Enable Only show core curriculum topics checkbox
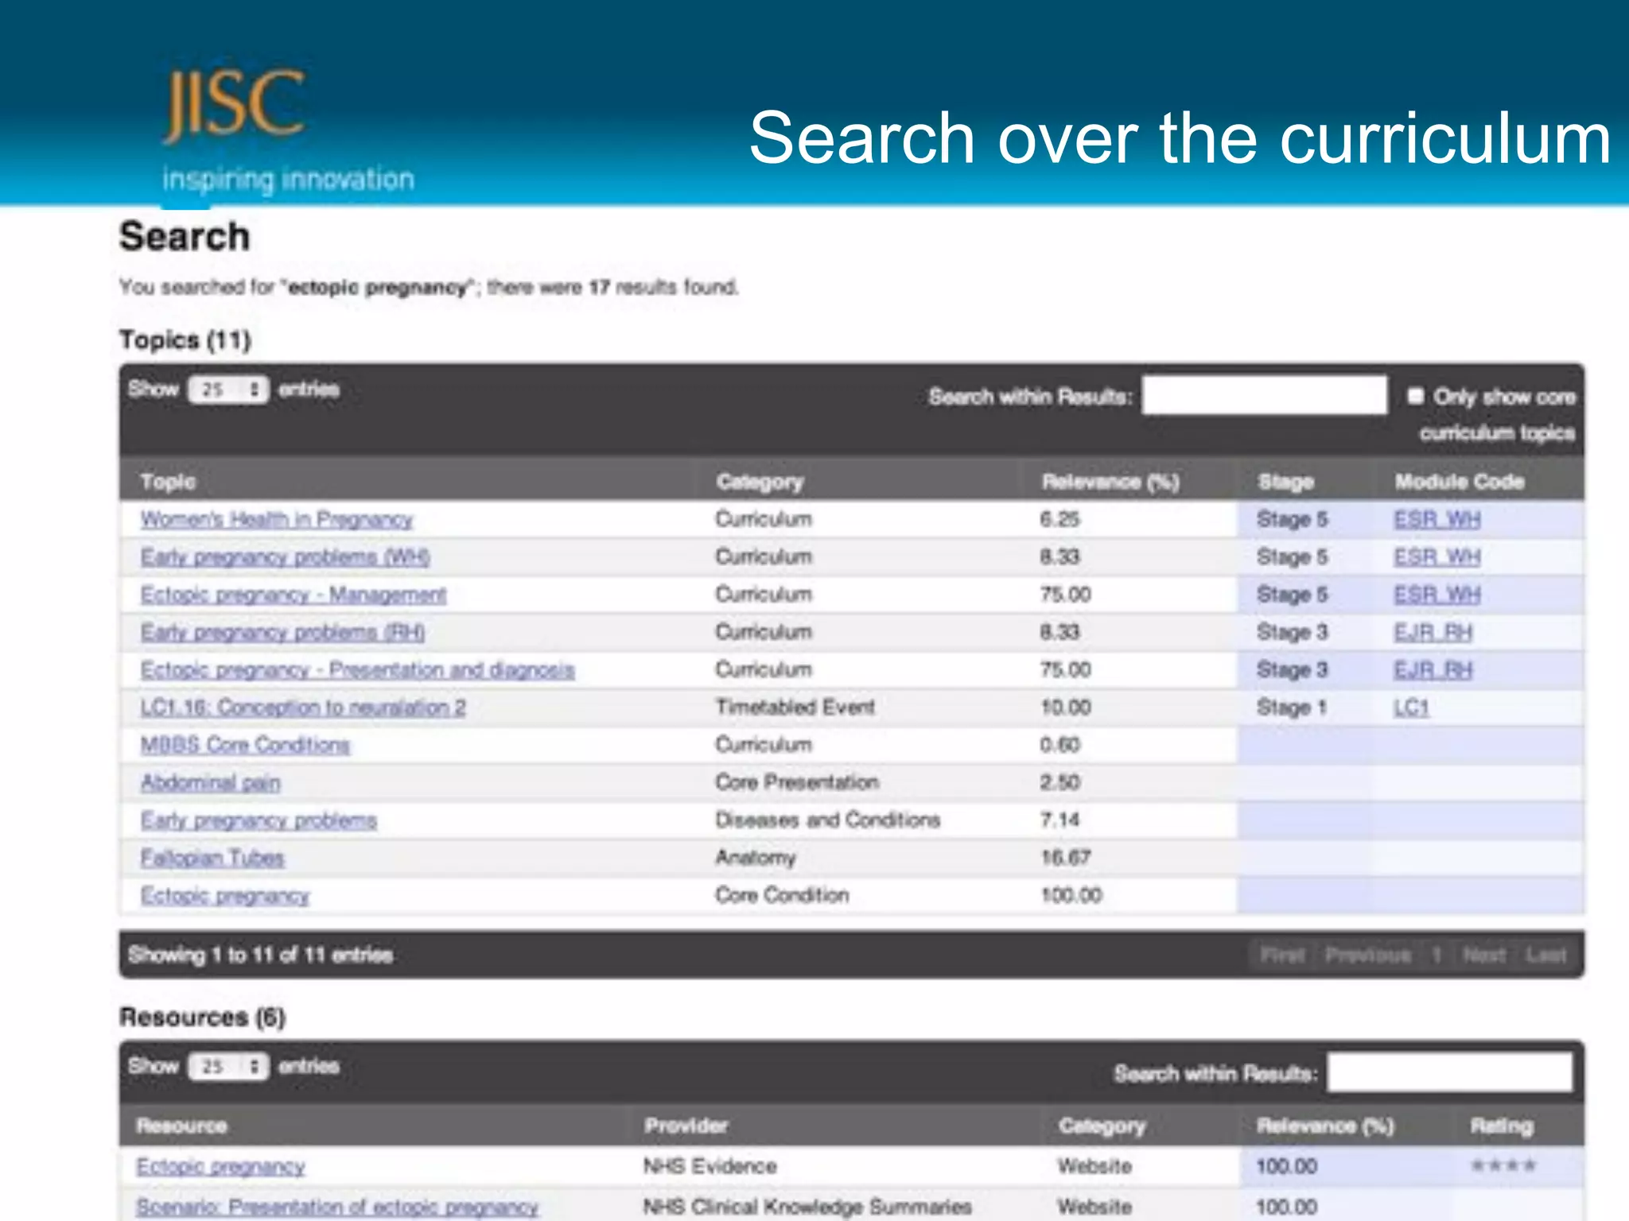 click(1415, 396)
